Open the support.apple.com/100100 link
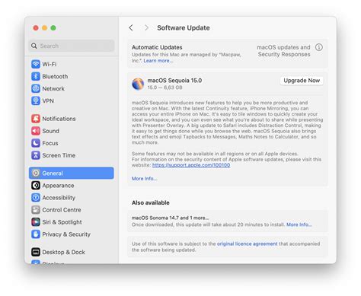Image resolution: width=361 pixels, height=296 pixels. 191,165
